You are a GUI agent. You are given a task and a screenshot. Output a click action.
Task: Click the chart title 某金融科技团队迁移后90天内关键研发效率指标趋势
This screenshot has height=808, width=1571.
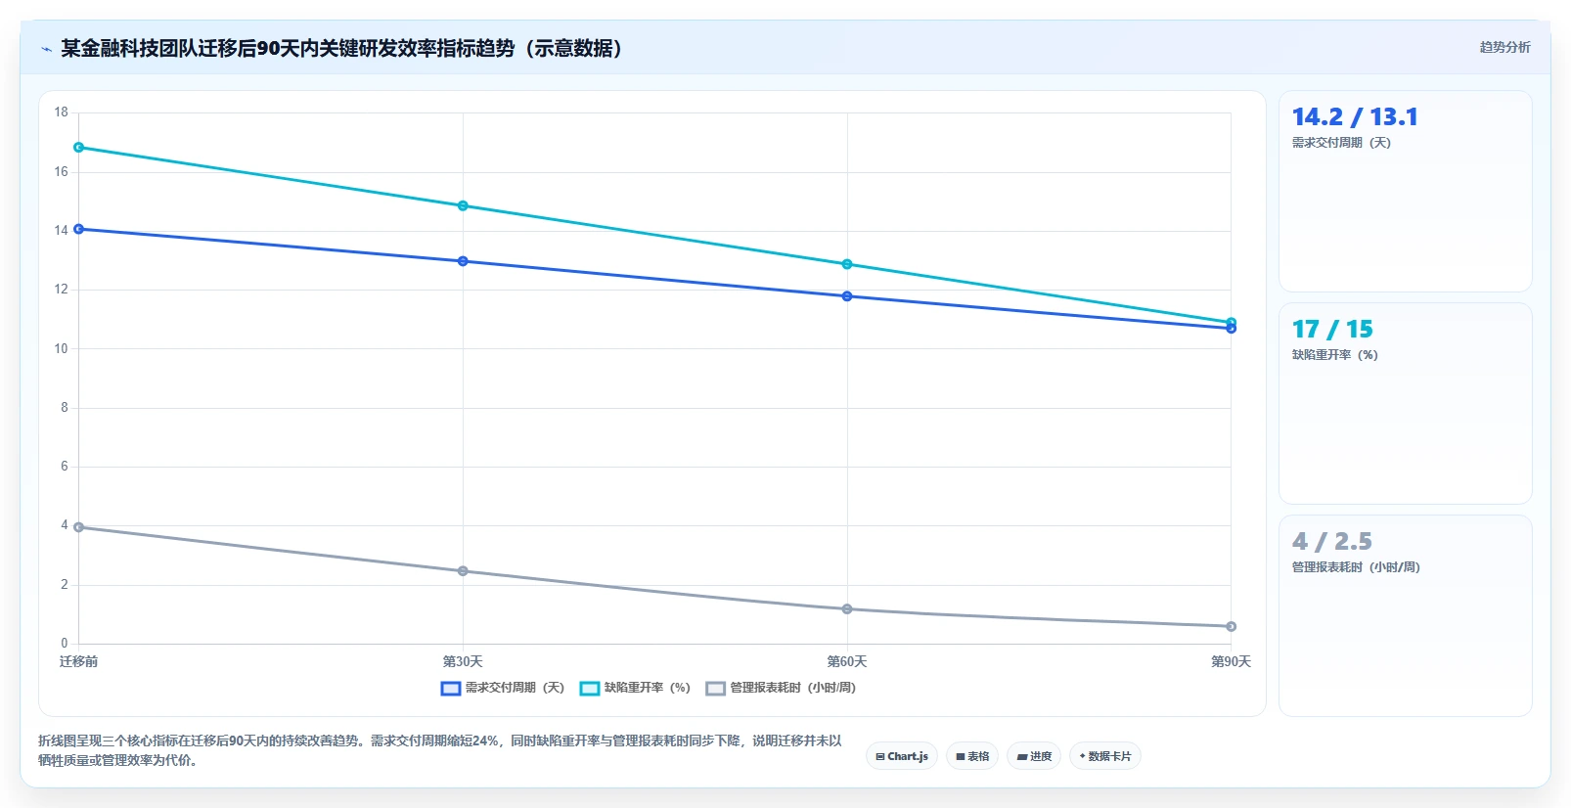click(342, 49)
